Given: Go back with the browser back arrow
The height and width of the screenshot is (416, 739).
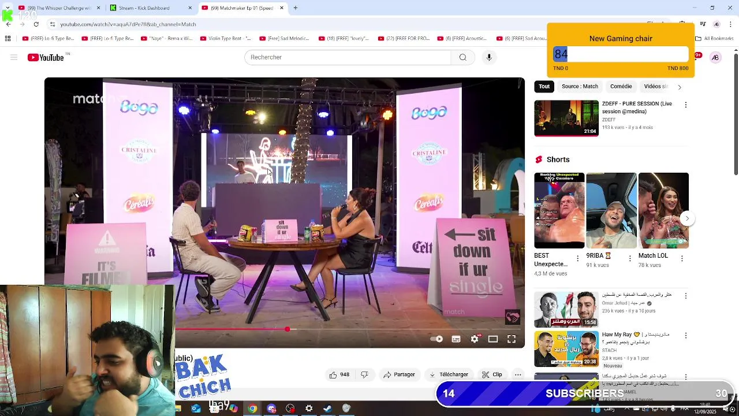Looking at the screenshot, I should point(8,24).
